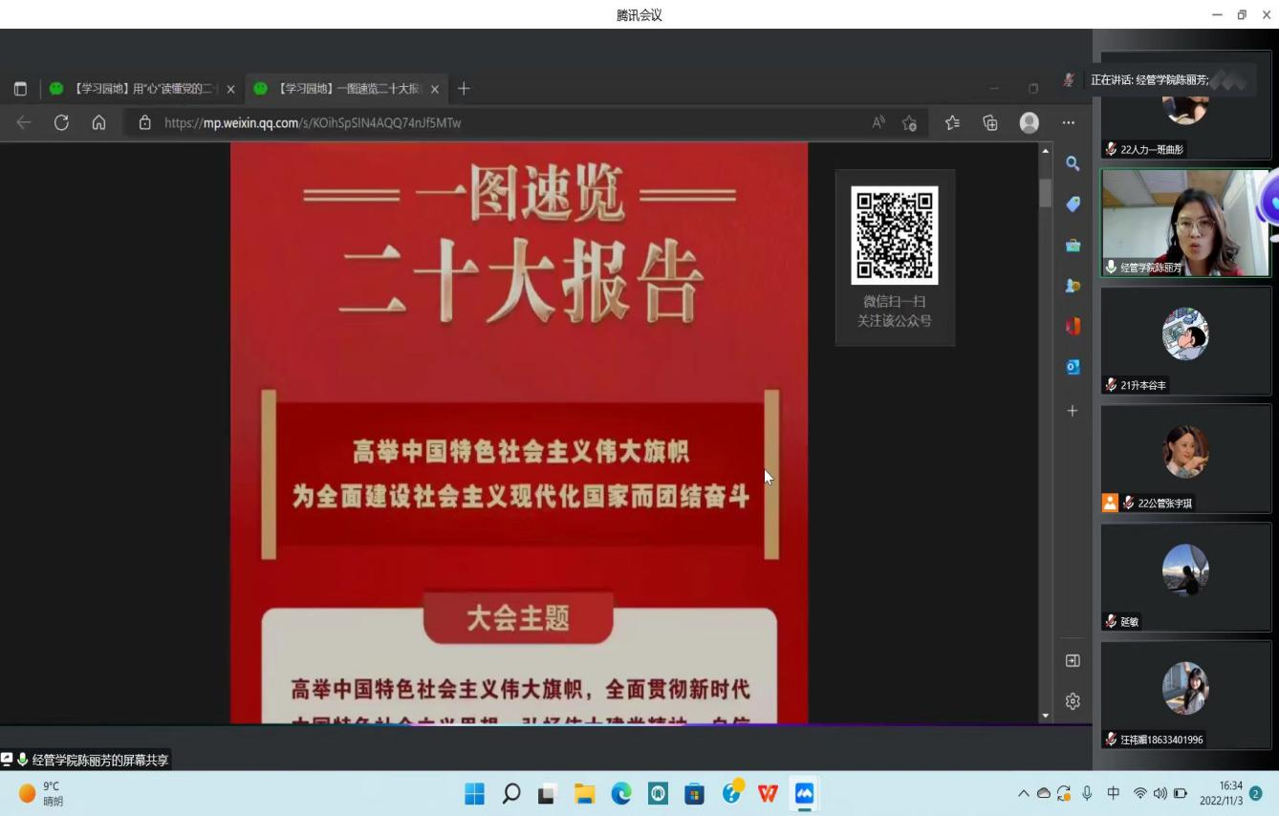Click the webpage vertical scrollbar thumb
Screen dimensions: 1279x816
1045,193
